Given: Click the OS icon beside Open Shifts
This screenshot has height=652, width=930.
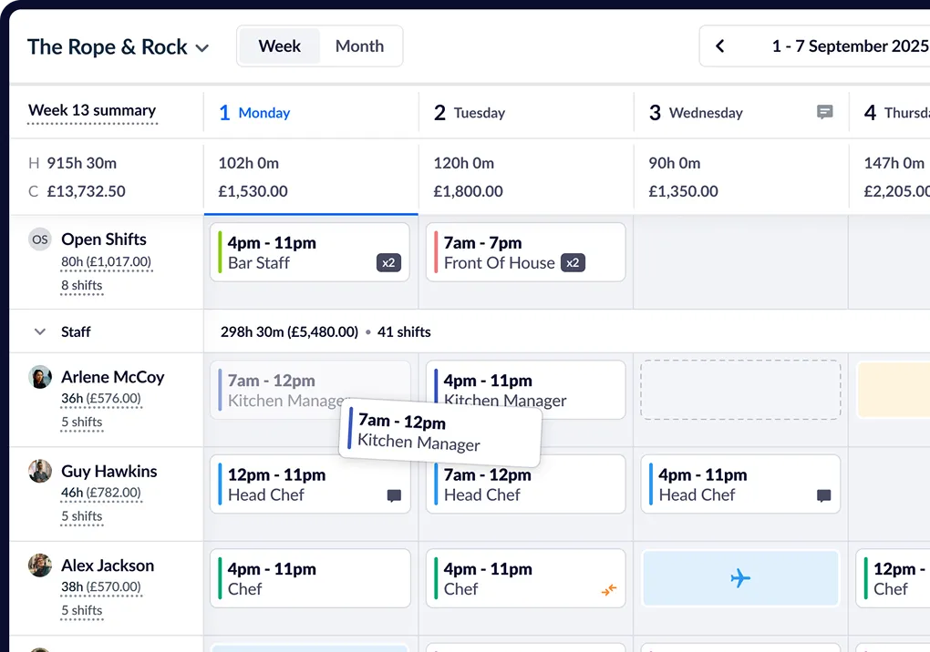Looking at the screenshot, I should pos(39,239).
